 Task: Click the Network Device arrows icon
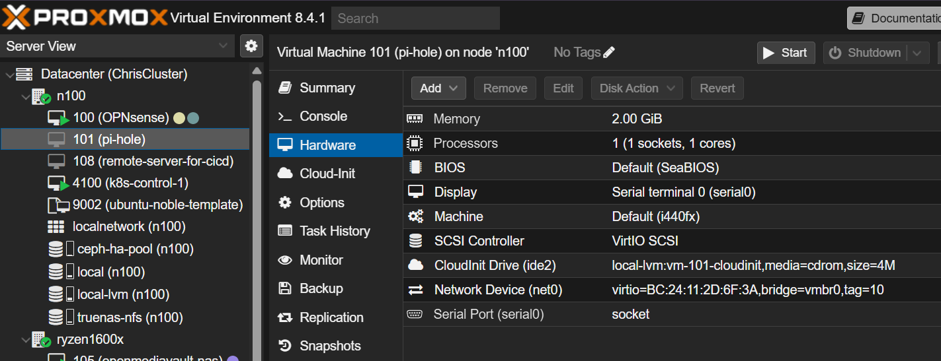coord(415,290)
